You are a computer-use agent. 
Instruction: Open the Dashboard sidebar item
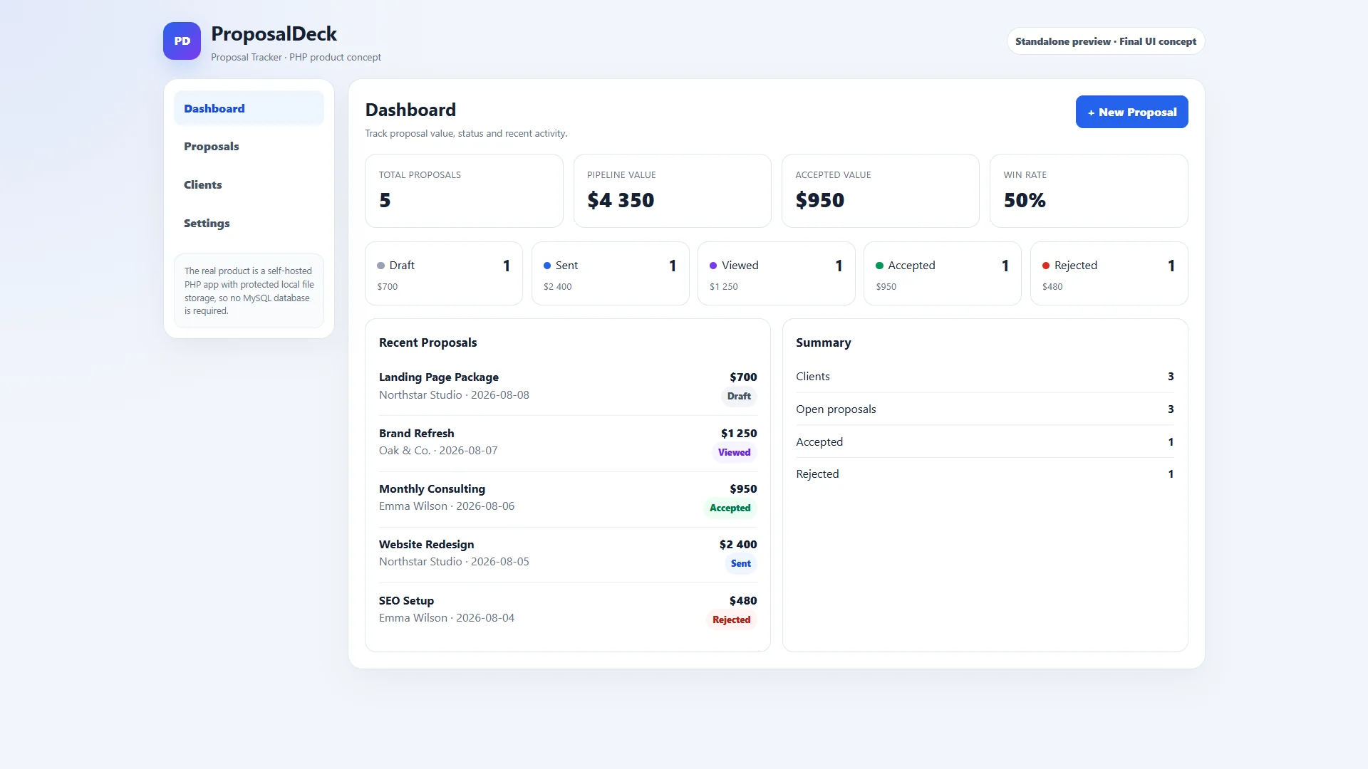coord(249,108)
